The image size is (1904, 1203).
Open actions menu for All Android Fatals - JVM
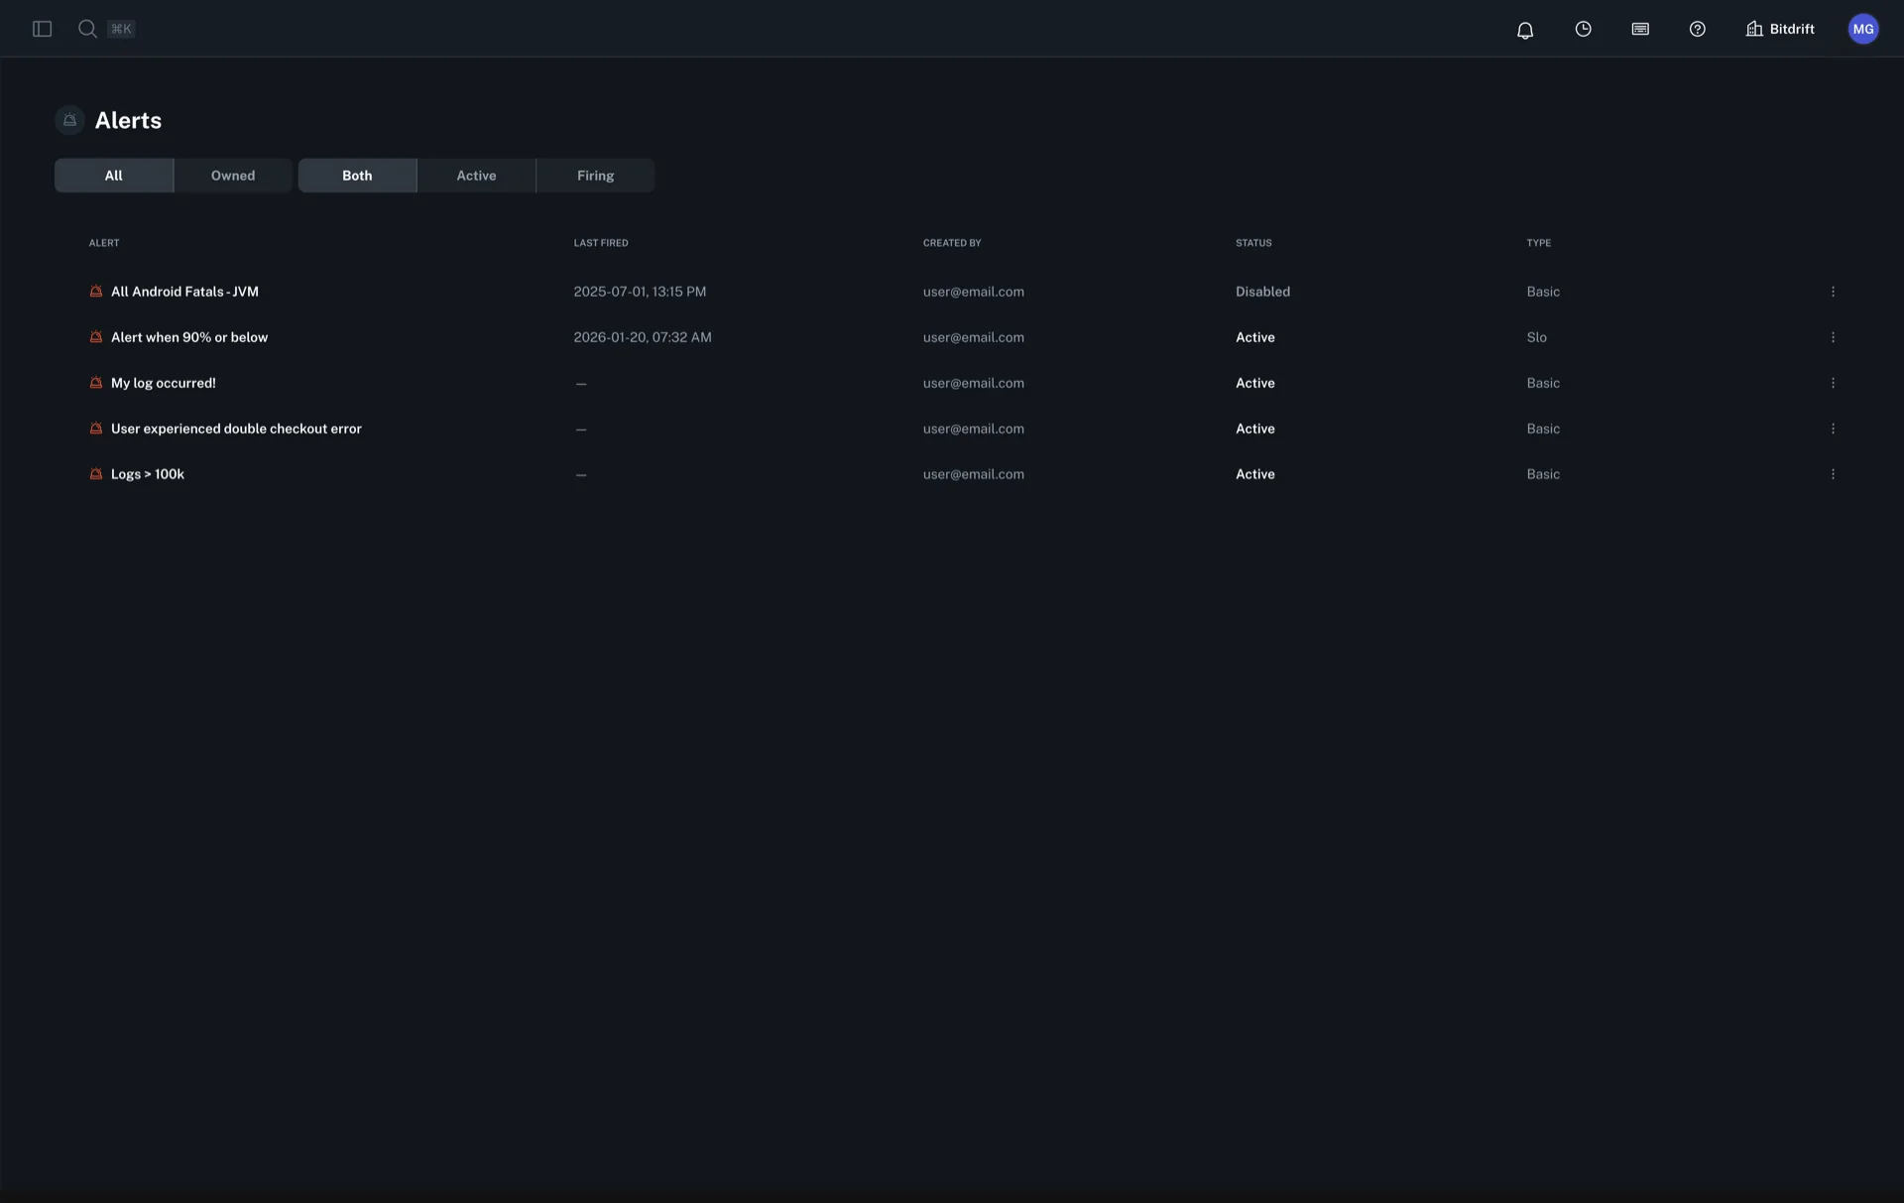tap(1833, 291)
